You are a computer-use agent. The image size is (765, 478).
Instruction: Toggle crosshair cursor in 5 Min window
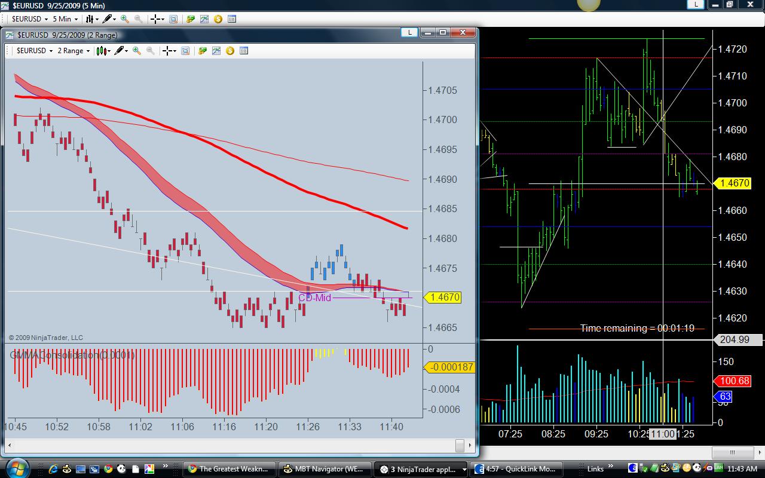pos(155,19)
